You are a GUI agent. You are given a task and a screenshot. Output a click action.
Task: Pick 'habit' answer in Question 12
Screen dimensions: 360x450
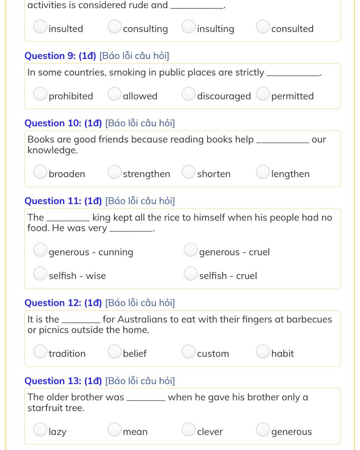pos(263,351)
